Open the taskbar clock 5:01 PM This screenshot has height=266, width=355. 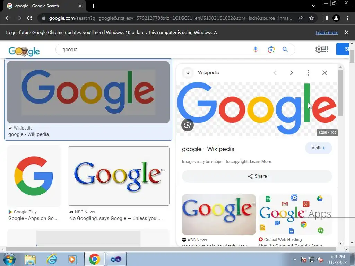pyautogui.click(x=337, y=259)
